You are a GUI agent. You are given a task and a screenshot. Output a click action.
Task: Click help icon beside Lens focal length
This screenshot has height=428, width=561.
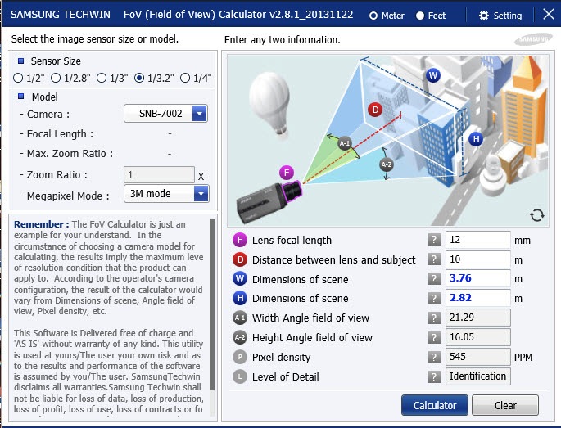pos(434,240)
